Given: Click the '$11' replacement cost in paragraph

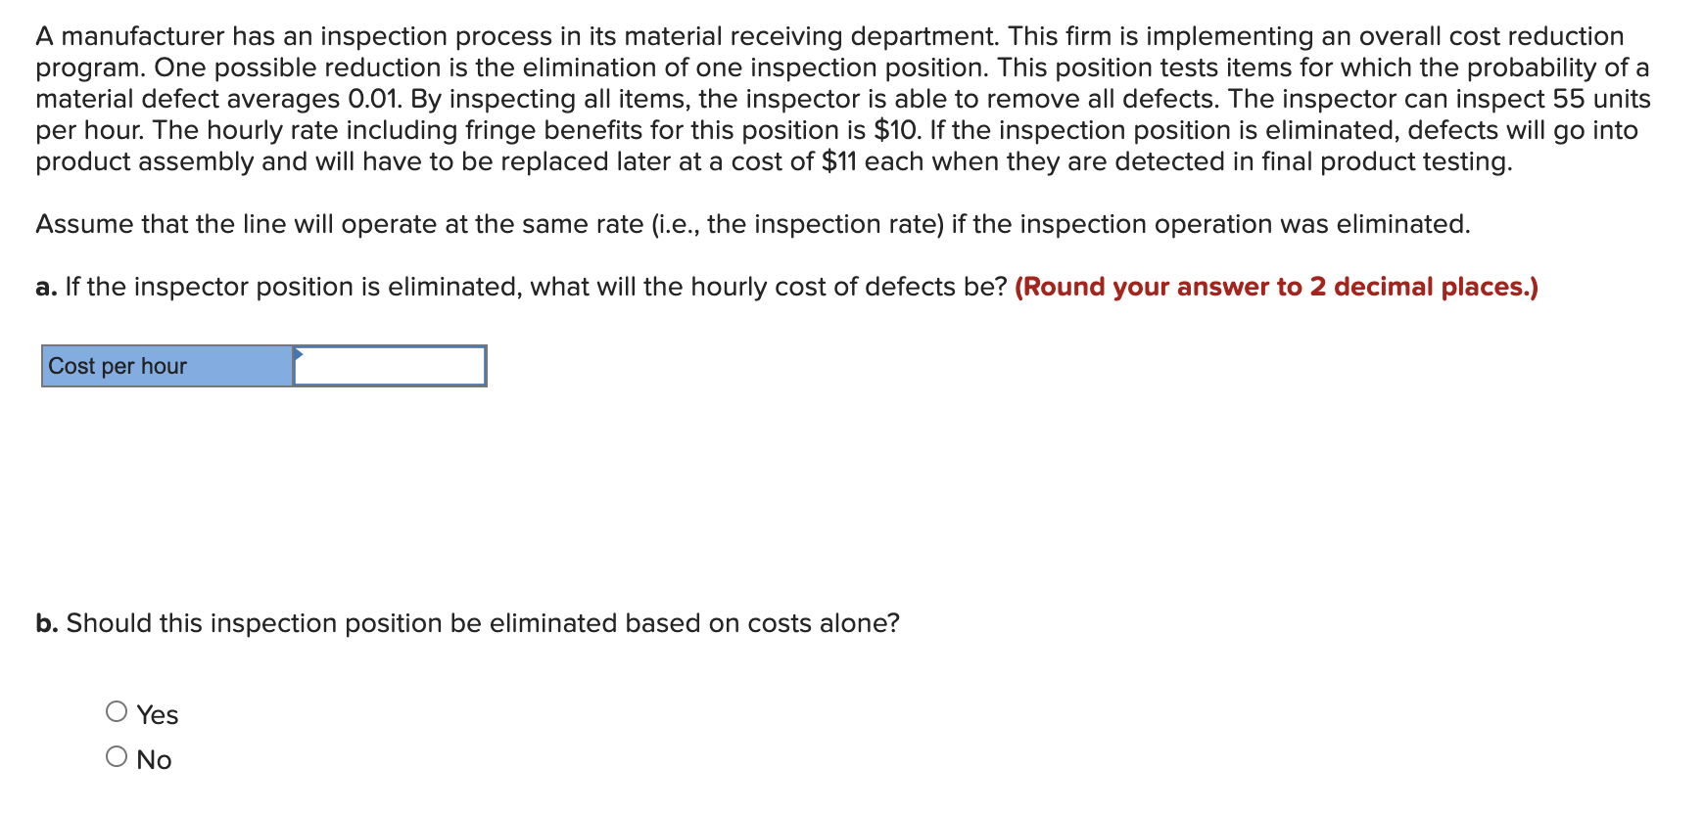Looking at the screenshot, I should pos(839,161).
